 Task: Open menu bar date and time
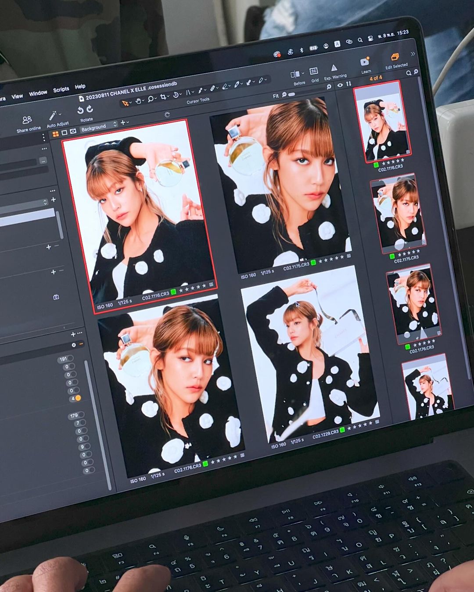point(393,34)
